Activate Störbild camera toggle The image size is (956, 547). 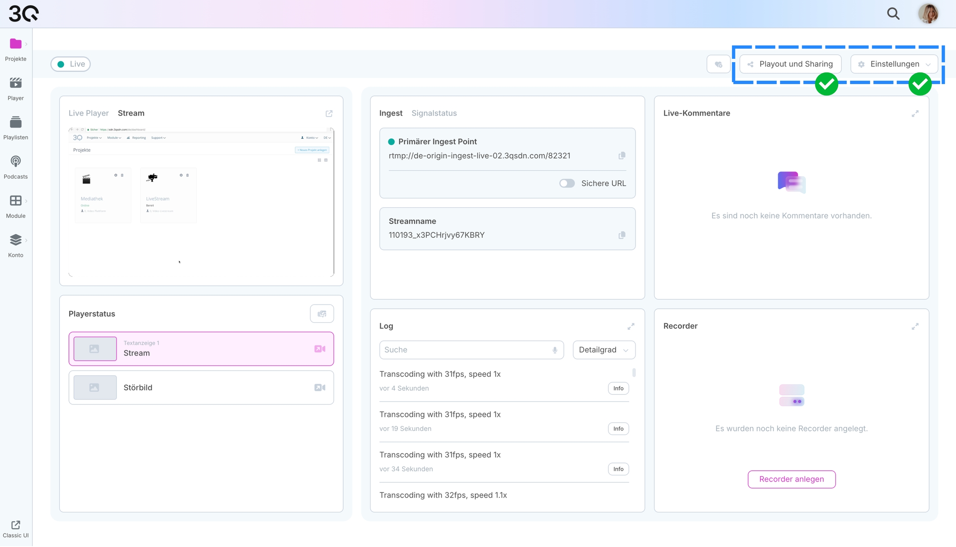(x=319, y=387)
